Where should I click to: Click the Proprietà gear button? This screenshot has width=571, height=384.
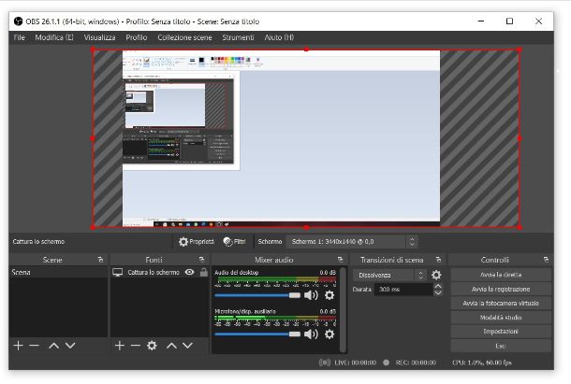[x=197, y=241]
